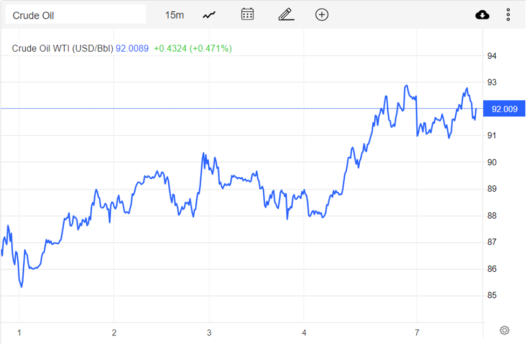527x344 pixels.
Task: Click date marker 1 on the time axis
Action: click(19, 332)
